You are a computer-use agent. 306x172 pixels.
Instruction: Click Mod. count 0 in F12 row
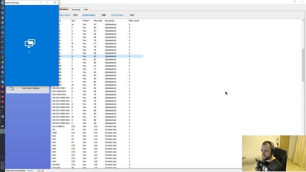point(130,126)
